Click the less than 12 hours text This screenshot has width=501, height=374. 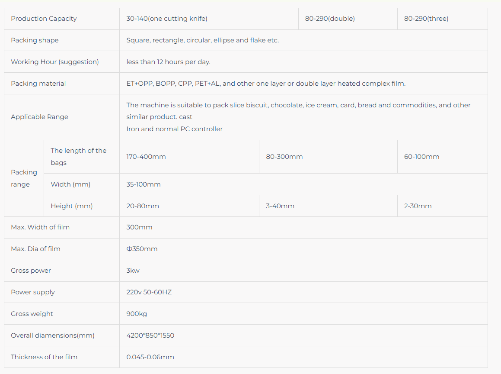coord(168,62)
